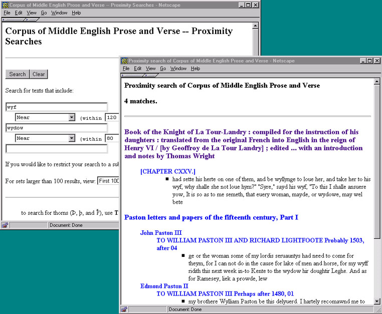Click scroll-down arrow in results window scrollbar
The width and height of the screenshot is (382, 314).
377,301
